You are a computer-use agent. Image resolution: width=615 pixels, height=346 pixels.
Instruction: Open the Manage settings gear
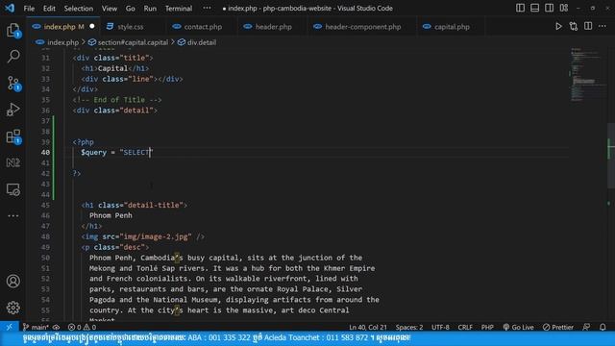tap(12, 308)
